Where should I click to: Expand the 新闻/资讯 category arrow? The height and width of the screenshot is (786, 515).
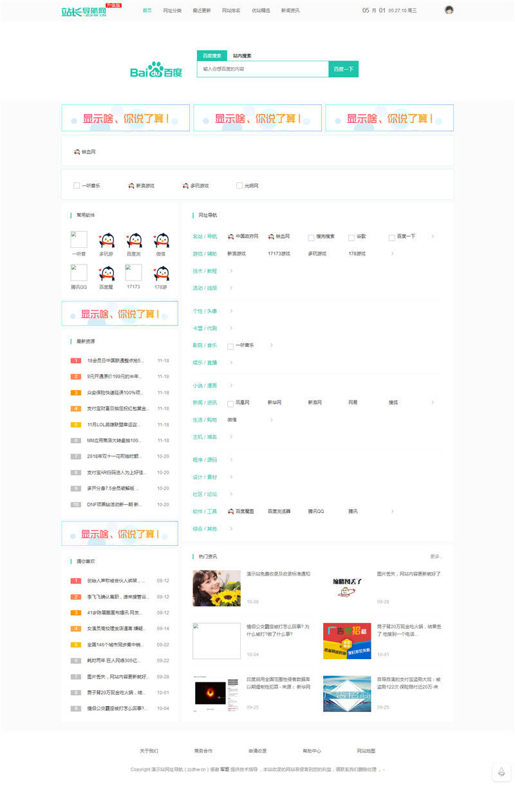(431, 402)
